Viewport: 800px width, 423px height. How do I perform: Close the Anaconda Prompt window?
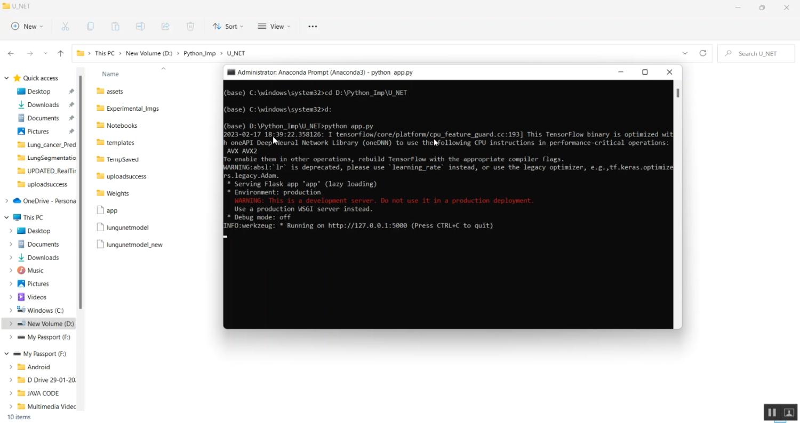[x=669, y=72]
